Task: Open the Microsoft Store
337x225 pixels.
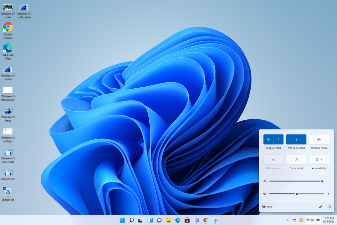Action: point(187,220)
